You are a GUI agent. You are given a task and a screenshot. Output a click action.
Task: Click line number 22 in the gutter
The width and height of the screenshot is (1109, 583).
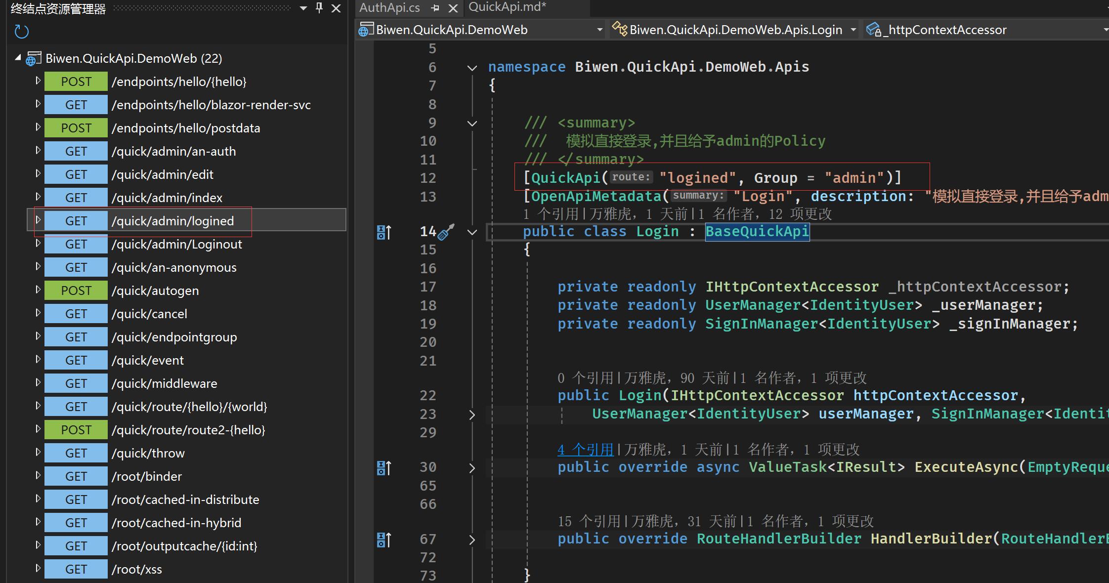click(x=428, y=395)
